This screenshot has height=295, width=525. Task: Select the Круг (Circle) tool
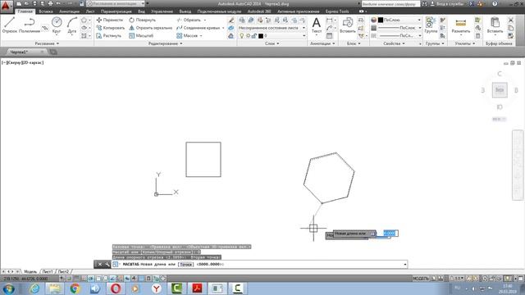[x=57, y=25]
